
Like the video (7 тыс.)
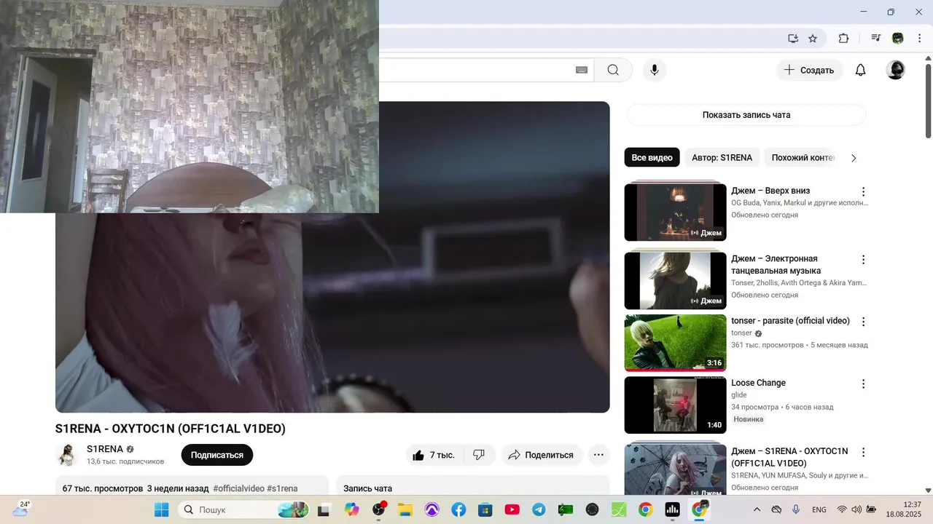(435, 455)
